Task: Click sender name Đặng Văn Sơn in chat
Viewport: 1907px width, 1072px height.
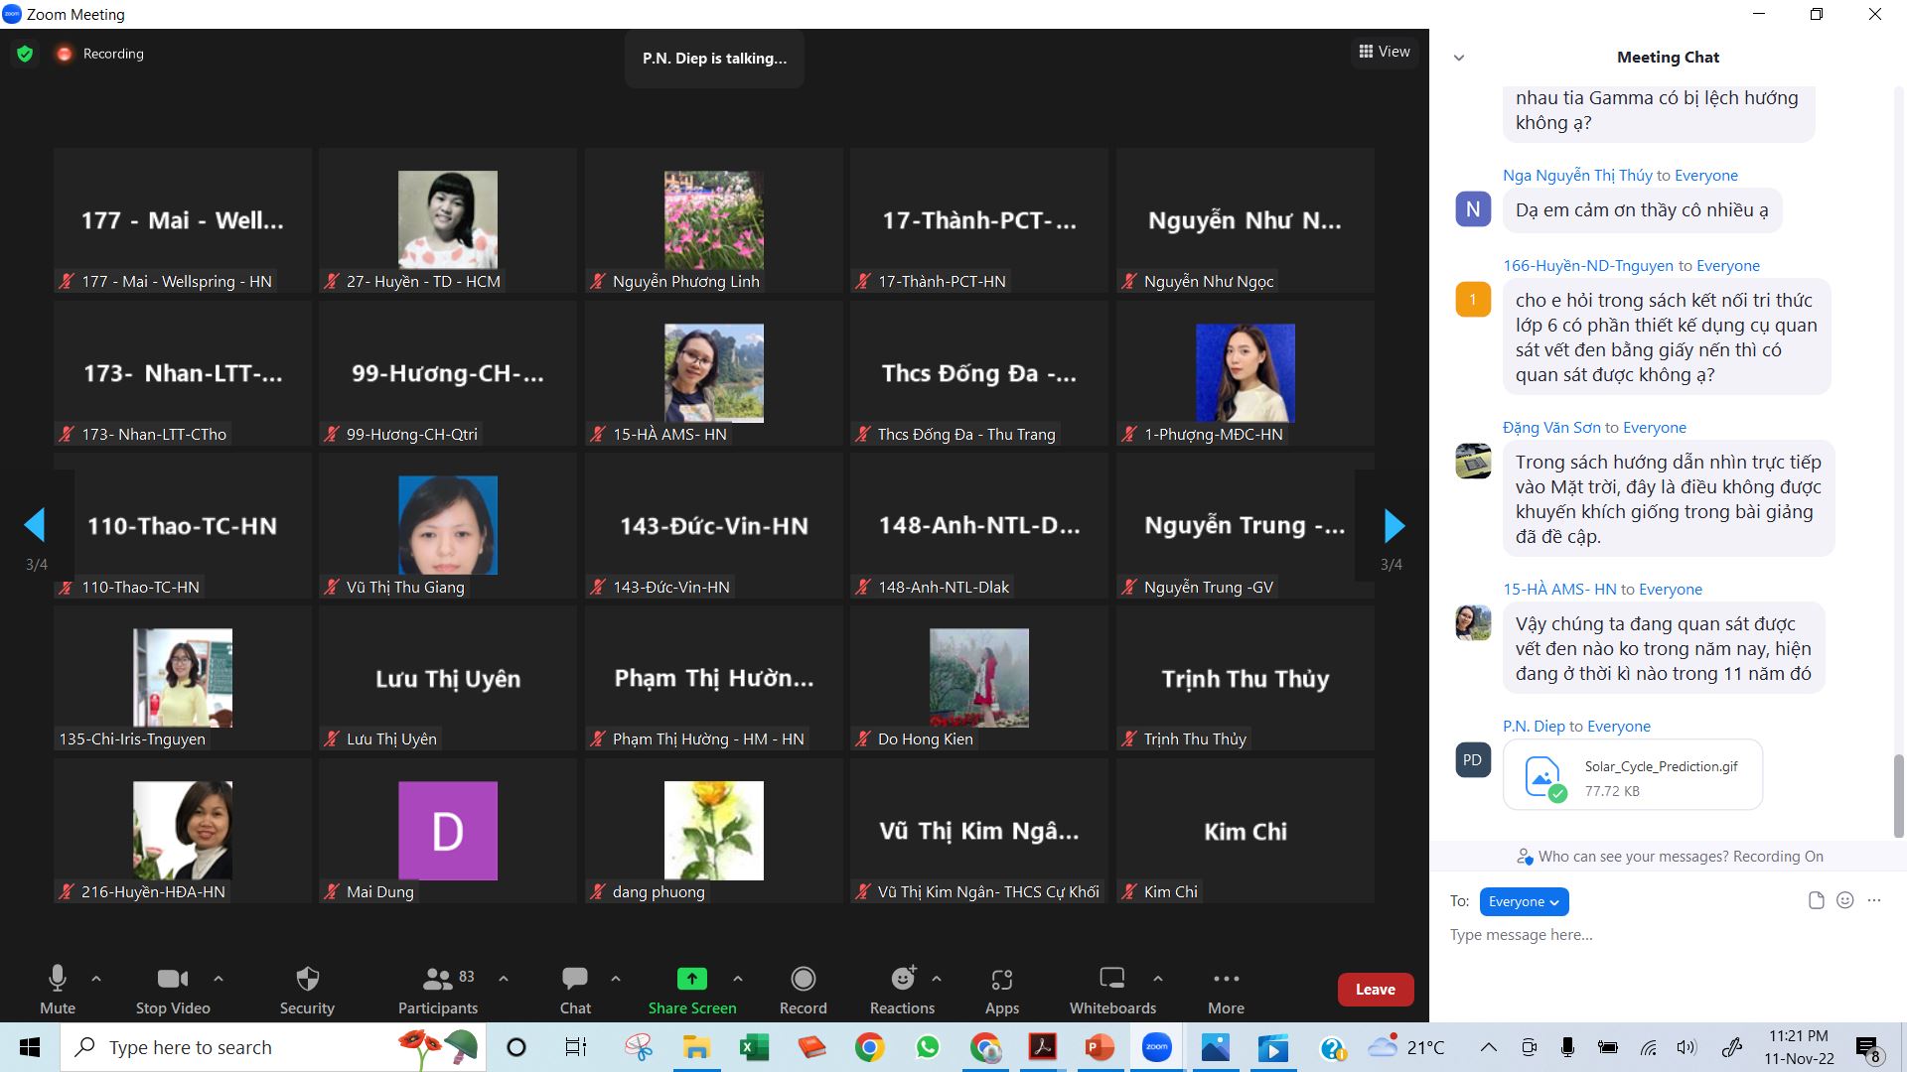Action: [1551, 428]
